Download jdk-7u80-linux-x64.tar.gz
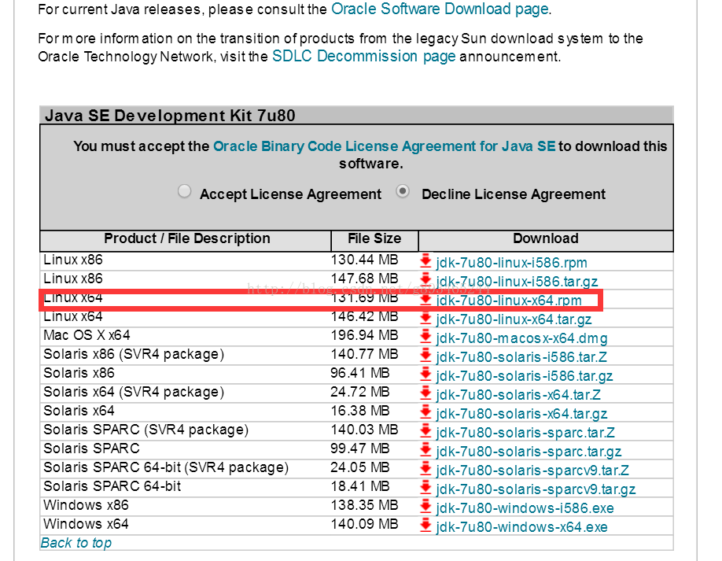The image size is (722, 561). (514, 319)
